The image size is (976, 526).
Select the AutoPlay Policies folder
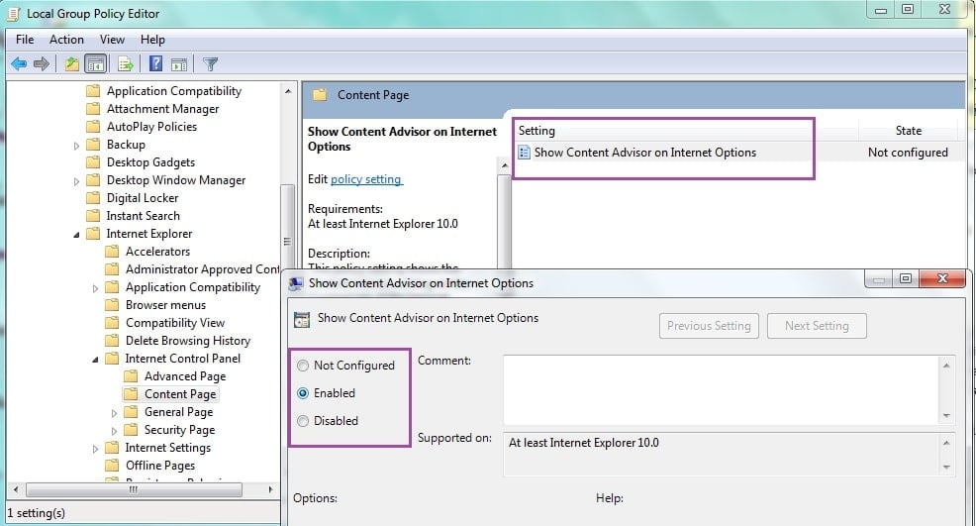(x=151, y=127)
